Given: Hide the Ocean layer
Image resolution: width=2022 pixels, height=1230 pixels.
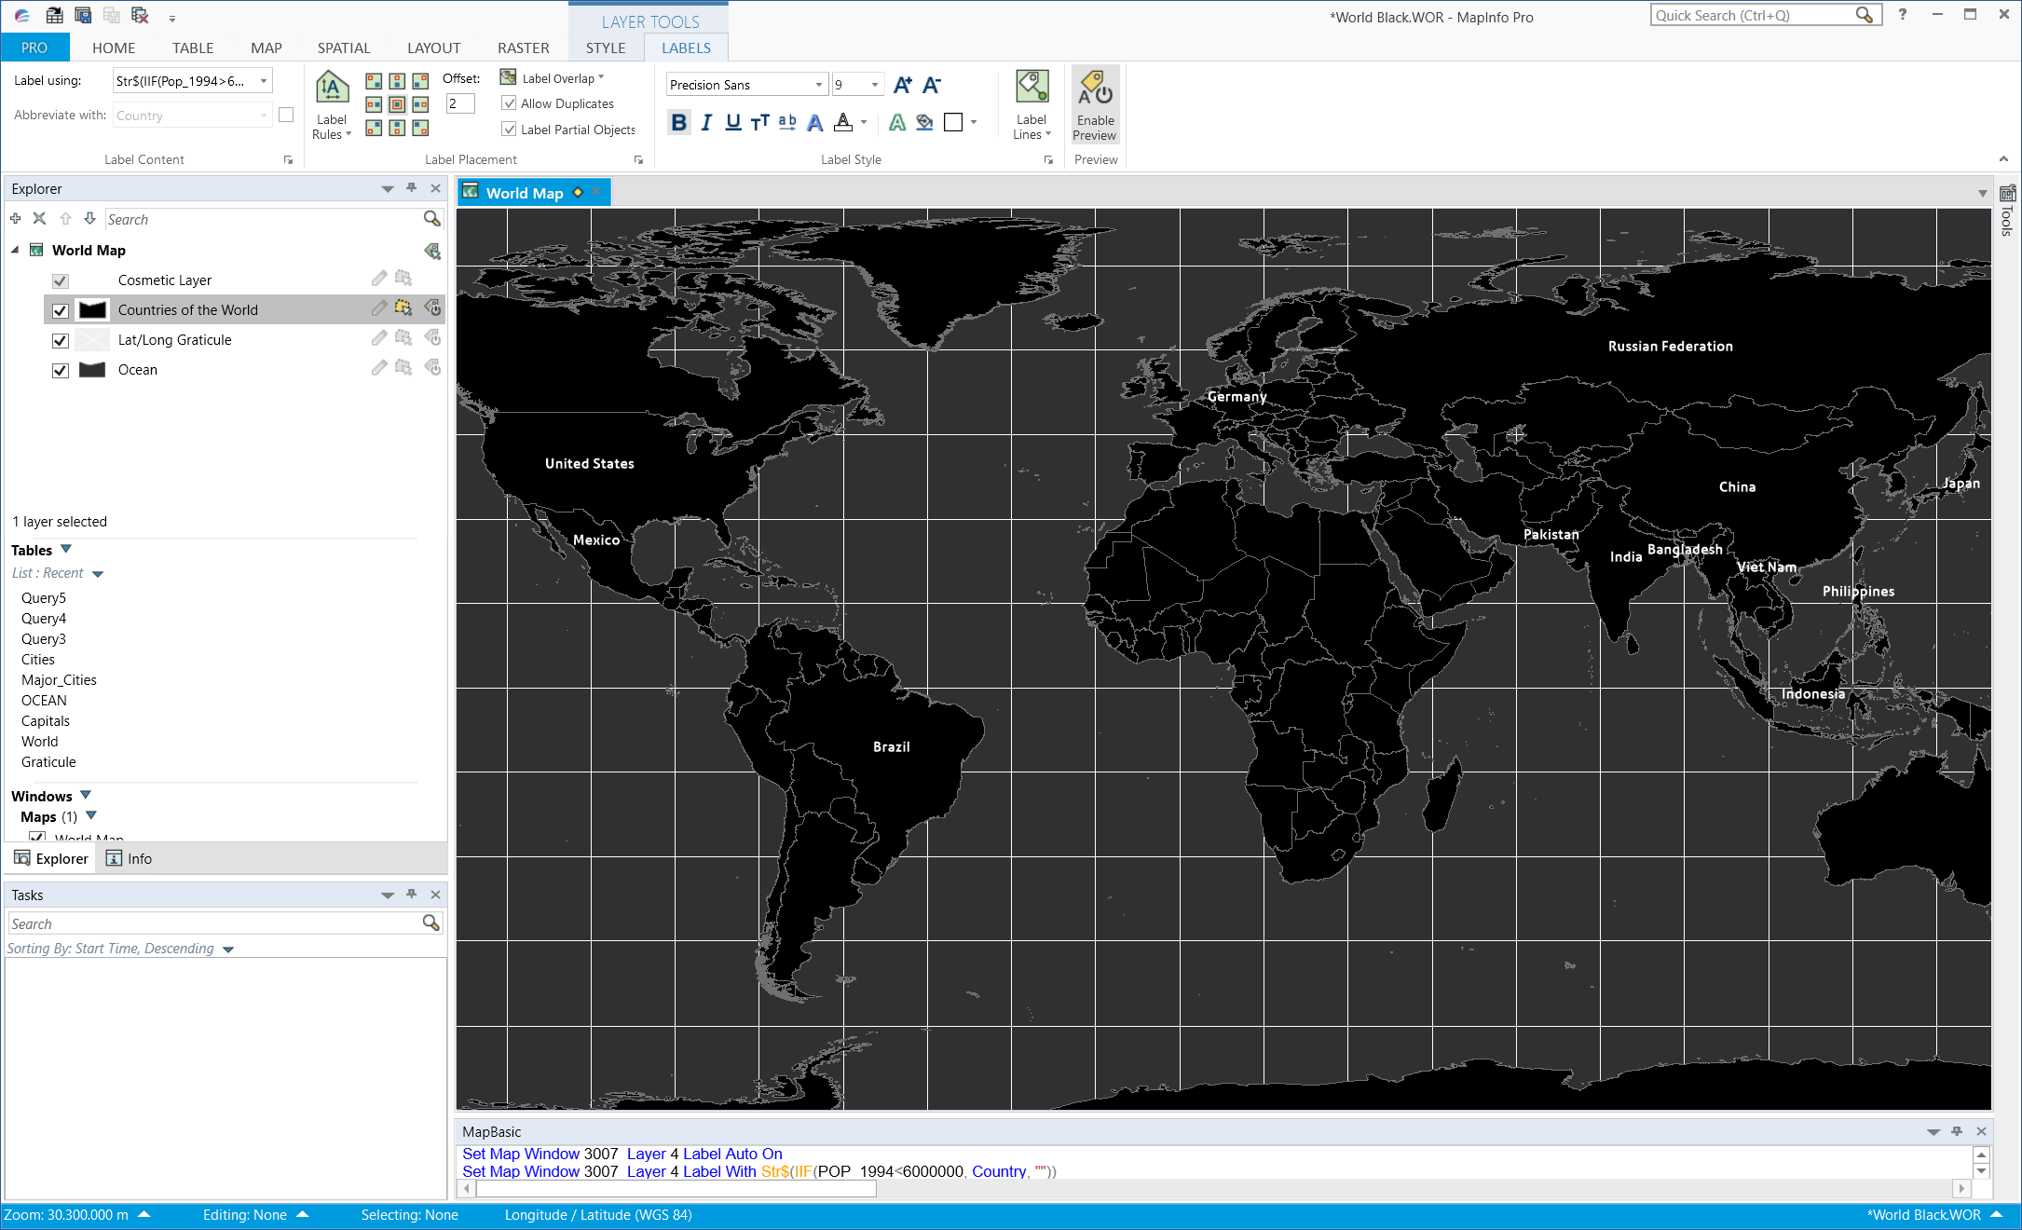Looking at the screenshot, I should pyautogui.click(x=60, y=370).
